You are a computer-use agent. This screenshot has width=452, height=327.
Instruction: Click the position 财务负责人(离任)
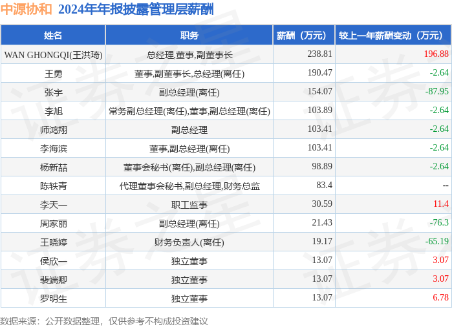pyautogui.click(x=189, y=242)
